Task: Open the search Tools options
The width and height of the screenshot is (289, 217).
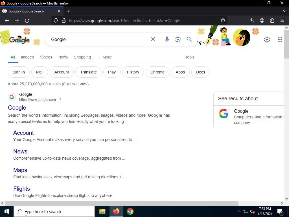Action: (x=190, y=57)
